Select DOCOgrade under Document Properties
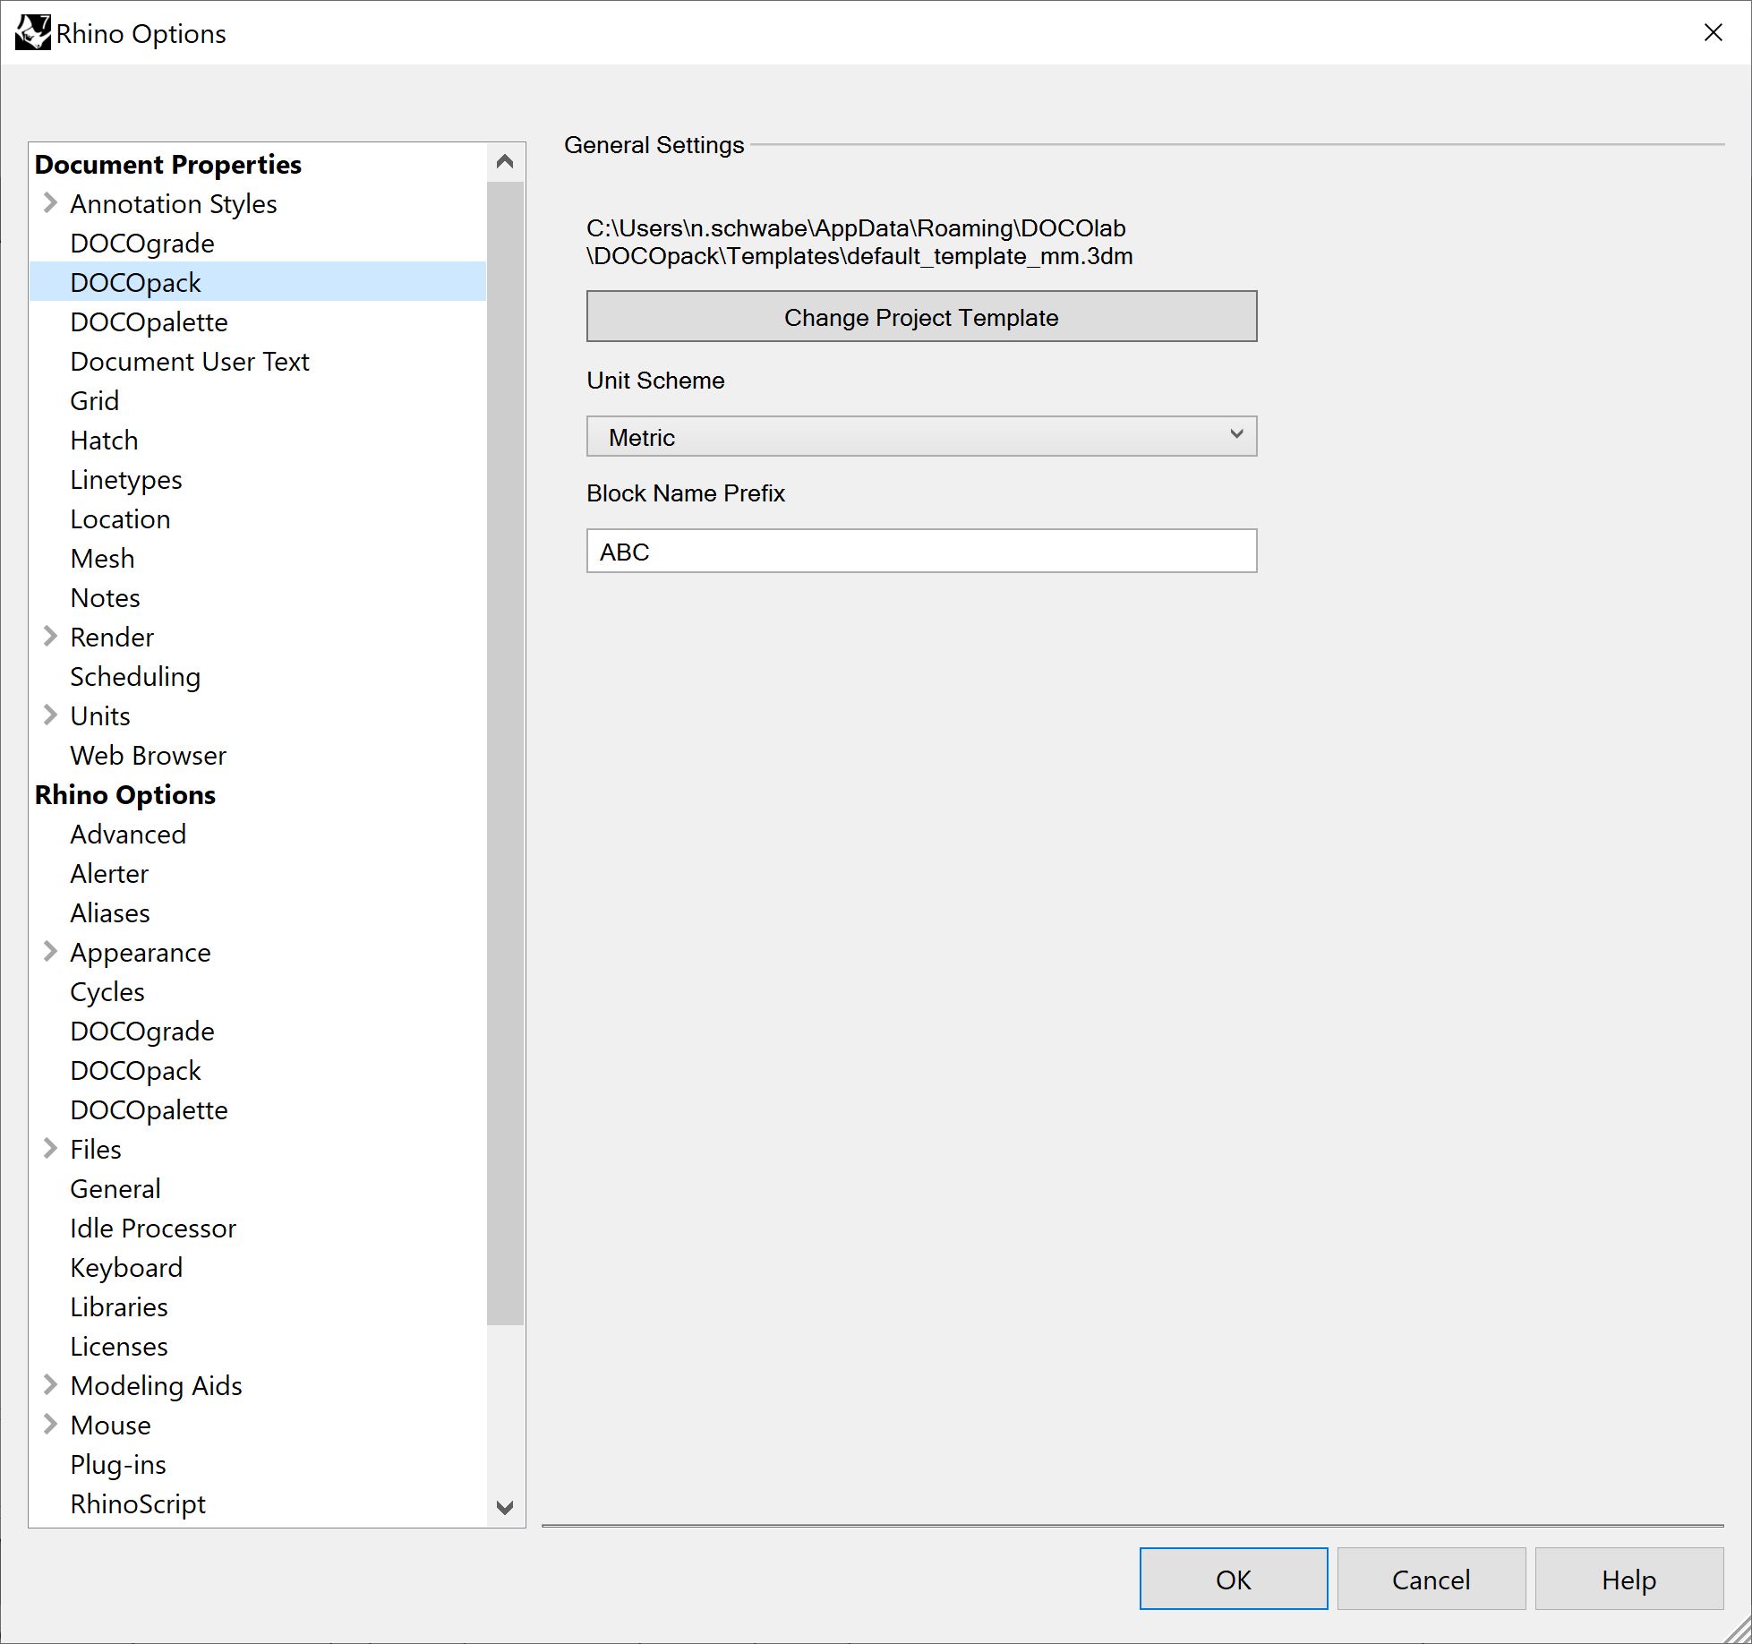1752x1644 pixels. pyautogui.click(x=142, y=244)
